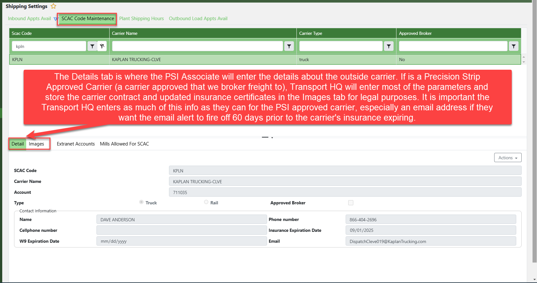This screenshot has width=537, height=283.
Task: Sort by Carrier Name column header
Action: [203, 33]
